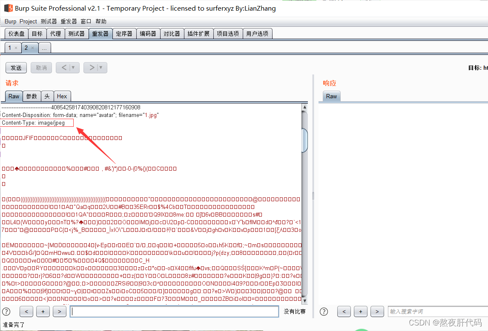This screenshot has height=331, width=488.
Task: Add new Repeater tab with ellipsis
Action: click(x=44, y=48)
